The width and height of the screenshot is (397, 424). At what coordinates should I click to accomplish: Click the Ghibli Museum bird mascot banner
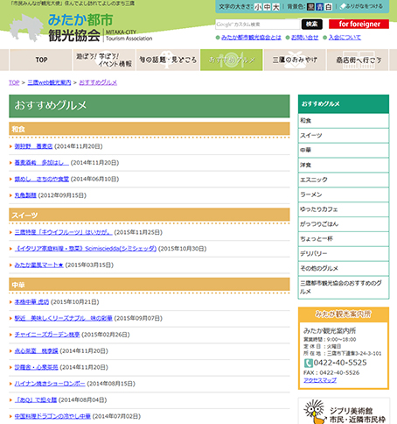(344, 411)
